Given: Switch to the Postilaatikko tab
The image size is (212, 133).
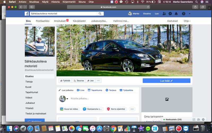Looking at the screenshot, I should coord(43,21).
